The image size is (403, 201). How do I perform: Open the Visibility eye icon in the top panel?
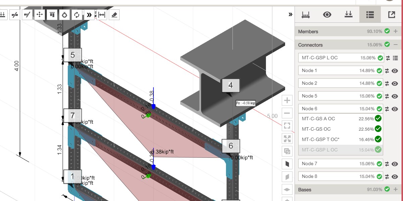[x=327, y=14]
